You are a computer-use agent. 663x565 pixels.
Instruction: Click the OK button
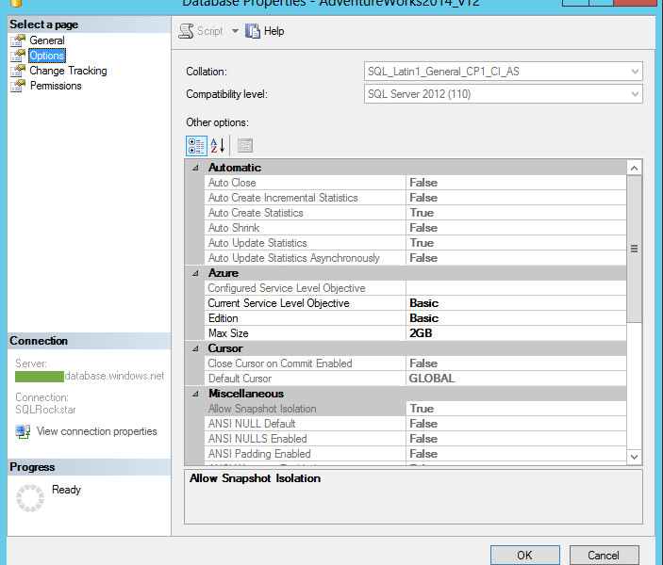point(524,555)
